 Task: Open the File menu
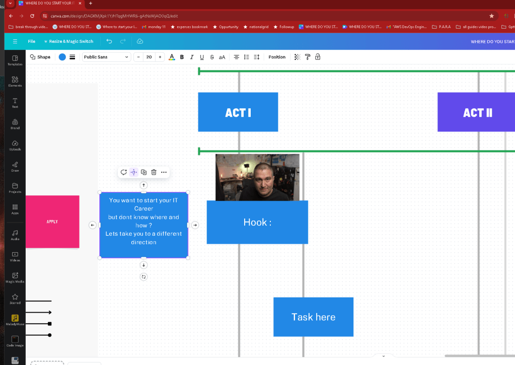[x=32, y=41]
